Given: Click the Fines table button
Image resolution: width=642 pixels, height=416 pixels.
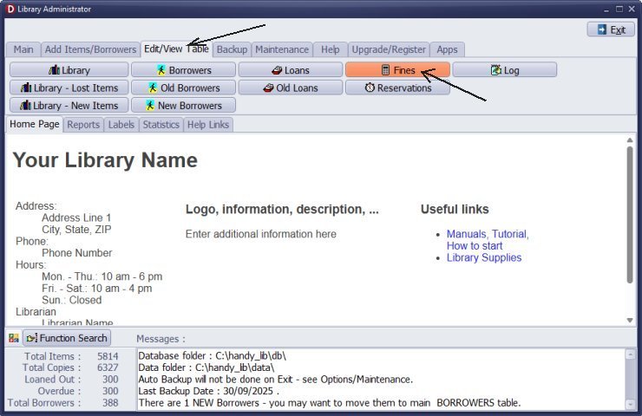Looking at the screenshot, I should [397, 70].
